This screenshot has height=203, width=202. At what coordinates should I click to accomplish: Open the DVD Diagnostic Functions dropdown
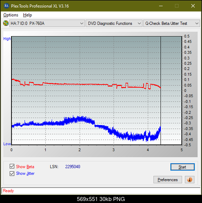(x=114, y=24)
